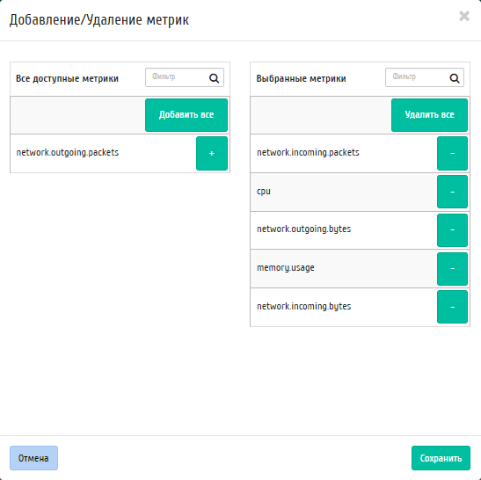Remove network.incoming.packets with minus button
Screen dimensions: 481x480
[452, 153]
